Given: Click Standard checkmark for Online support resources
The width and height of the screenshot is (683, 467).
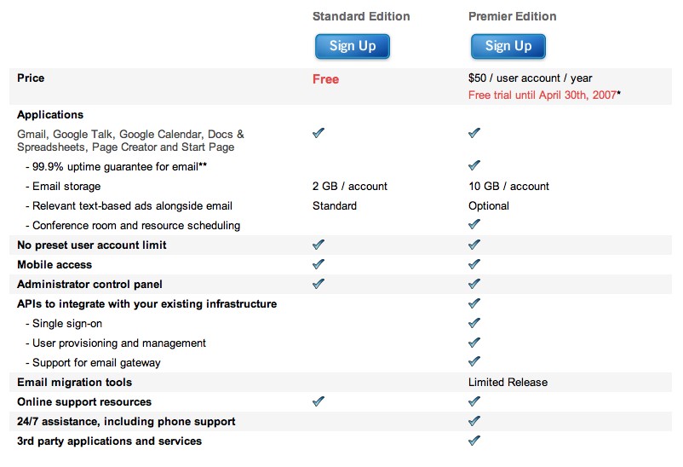Looking at the screenshot, I should point(319,401).
